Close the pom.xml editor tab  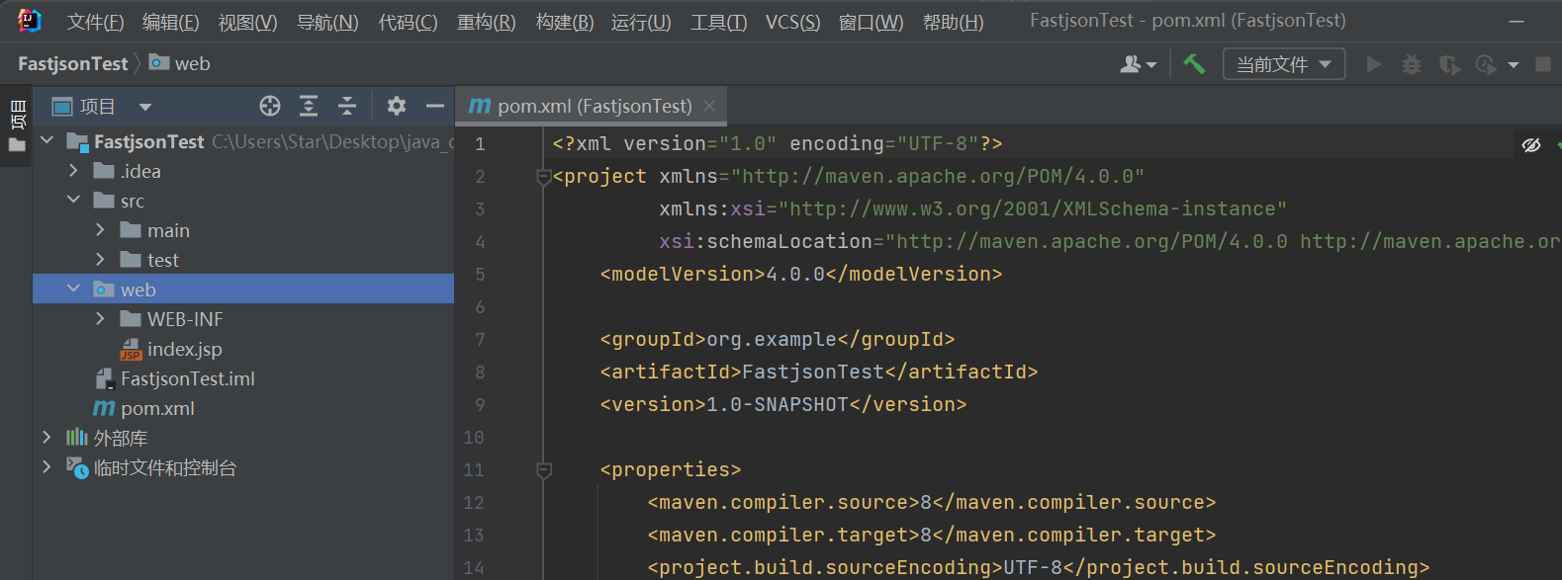coord(709,106)
